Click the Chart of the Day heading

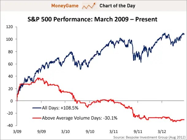pyautogui.click(x=117, y=6)
